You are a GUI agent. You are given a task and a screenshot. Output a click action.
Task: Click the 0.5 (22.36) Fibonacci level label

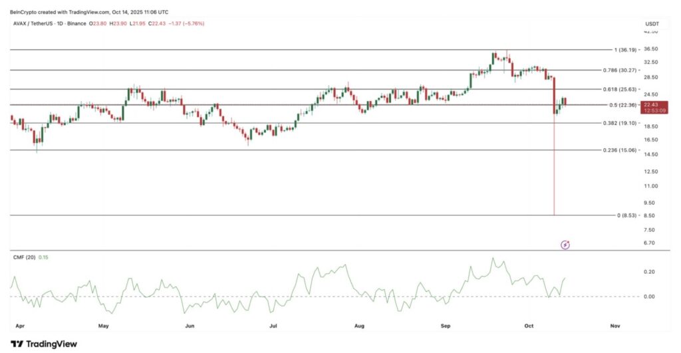tap(623, 105)
